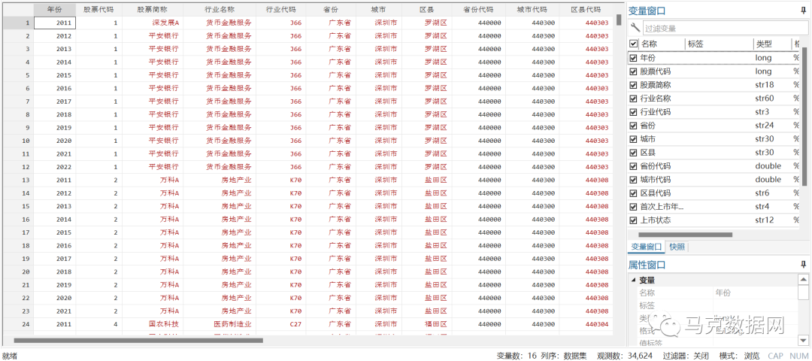Screen dimensions: 812x361
Task: Click the 福田区 cell
Action: click(426, 323)
